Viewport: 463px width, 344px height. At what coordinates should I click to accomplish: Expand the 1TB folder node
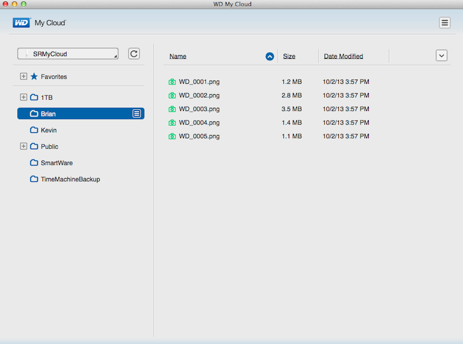[x=23, y=97]
